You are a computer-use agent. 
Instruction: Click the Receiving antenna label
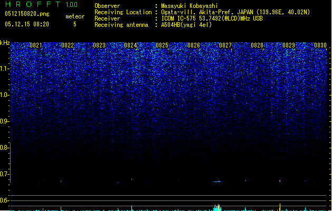click(x=121, y=25)
